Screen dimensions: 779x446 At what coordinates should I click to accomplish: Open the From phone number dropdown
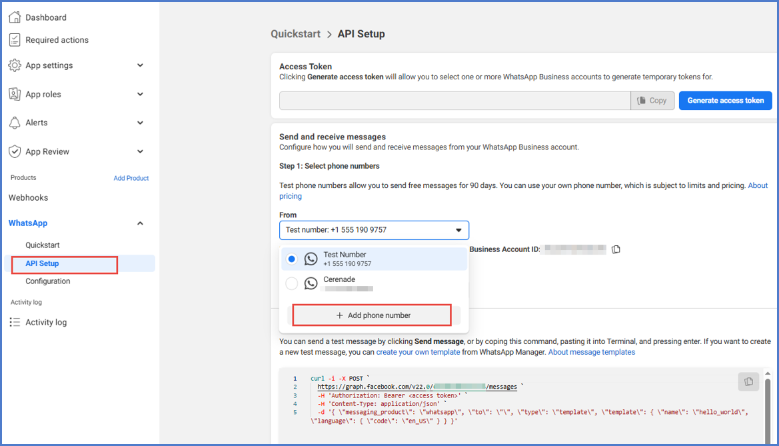coord(374,230)
